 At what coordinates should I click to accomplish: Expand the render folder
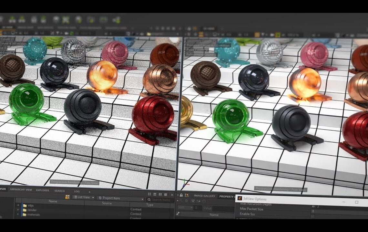pyautogui.click(x=18, y=210)
